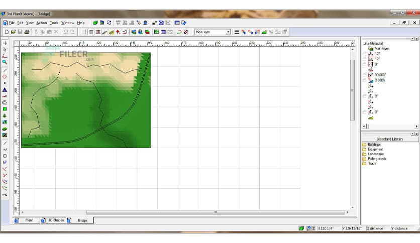This screenshot has width=420, height=243.
Task: Click the green 3D cube icon
Action: point(95,23)
